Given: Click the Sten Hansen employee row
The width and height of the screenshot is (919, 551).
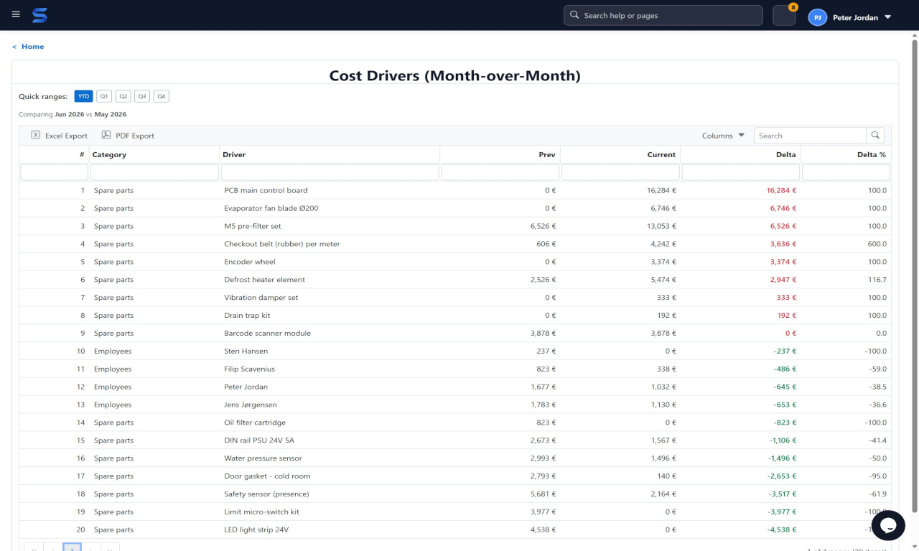Looking at the screenshot, I should tap(455, 351).
